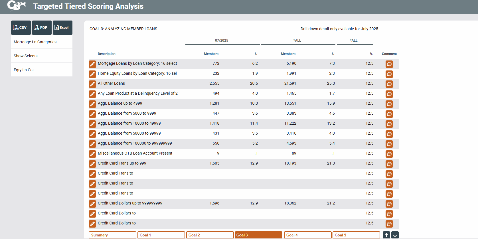Select the Goal 5 tab
Image resolution: width=478 pixels, height=239 pixels.
click(356, 235)
